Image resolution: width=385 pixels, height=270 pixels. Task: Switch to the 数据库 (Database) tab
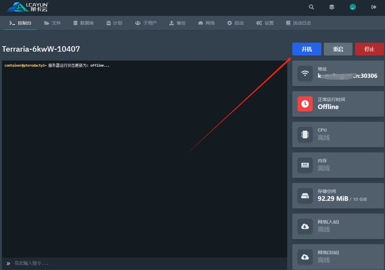point(83,23)
